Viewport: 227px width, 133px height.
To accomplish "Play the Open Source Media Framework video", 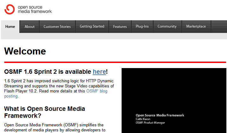I will coord(174,100).
